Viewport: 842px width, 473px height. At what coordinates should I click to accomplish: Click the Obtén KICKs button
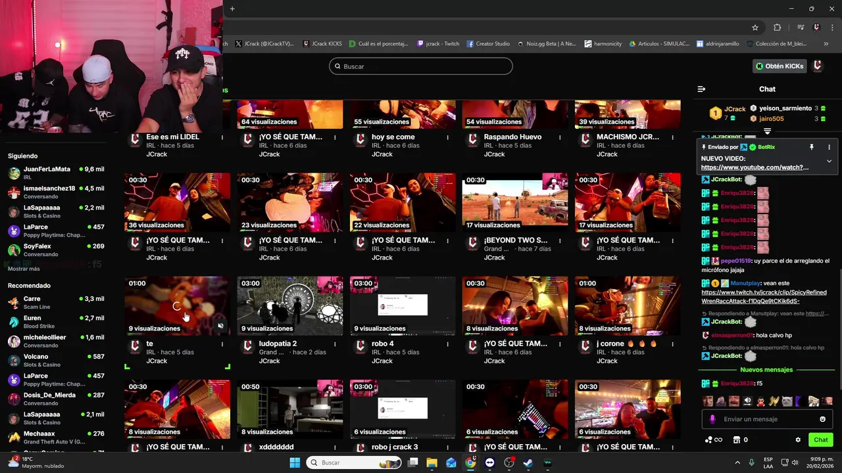click(x=780, y=66)
